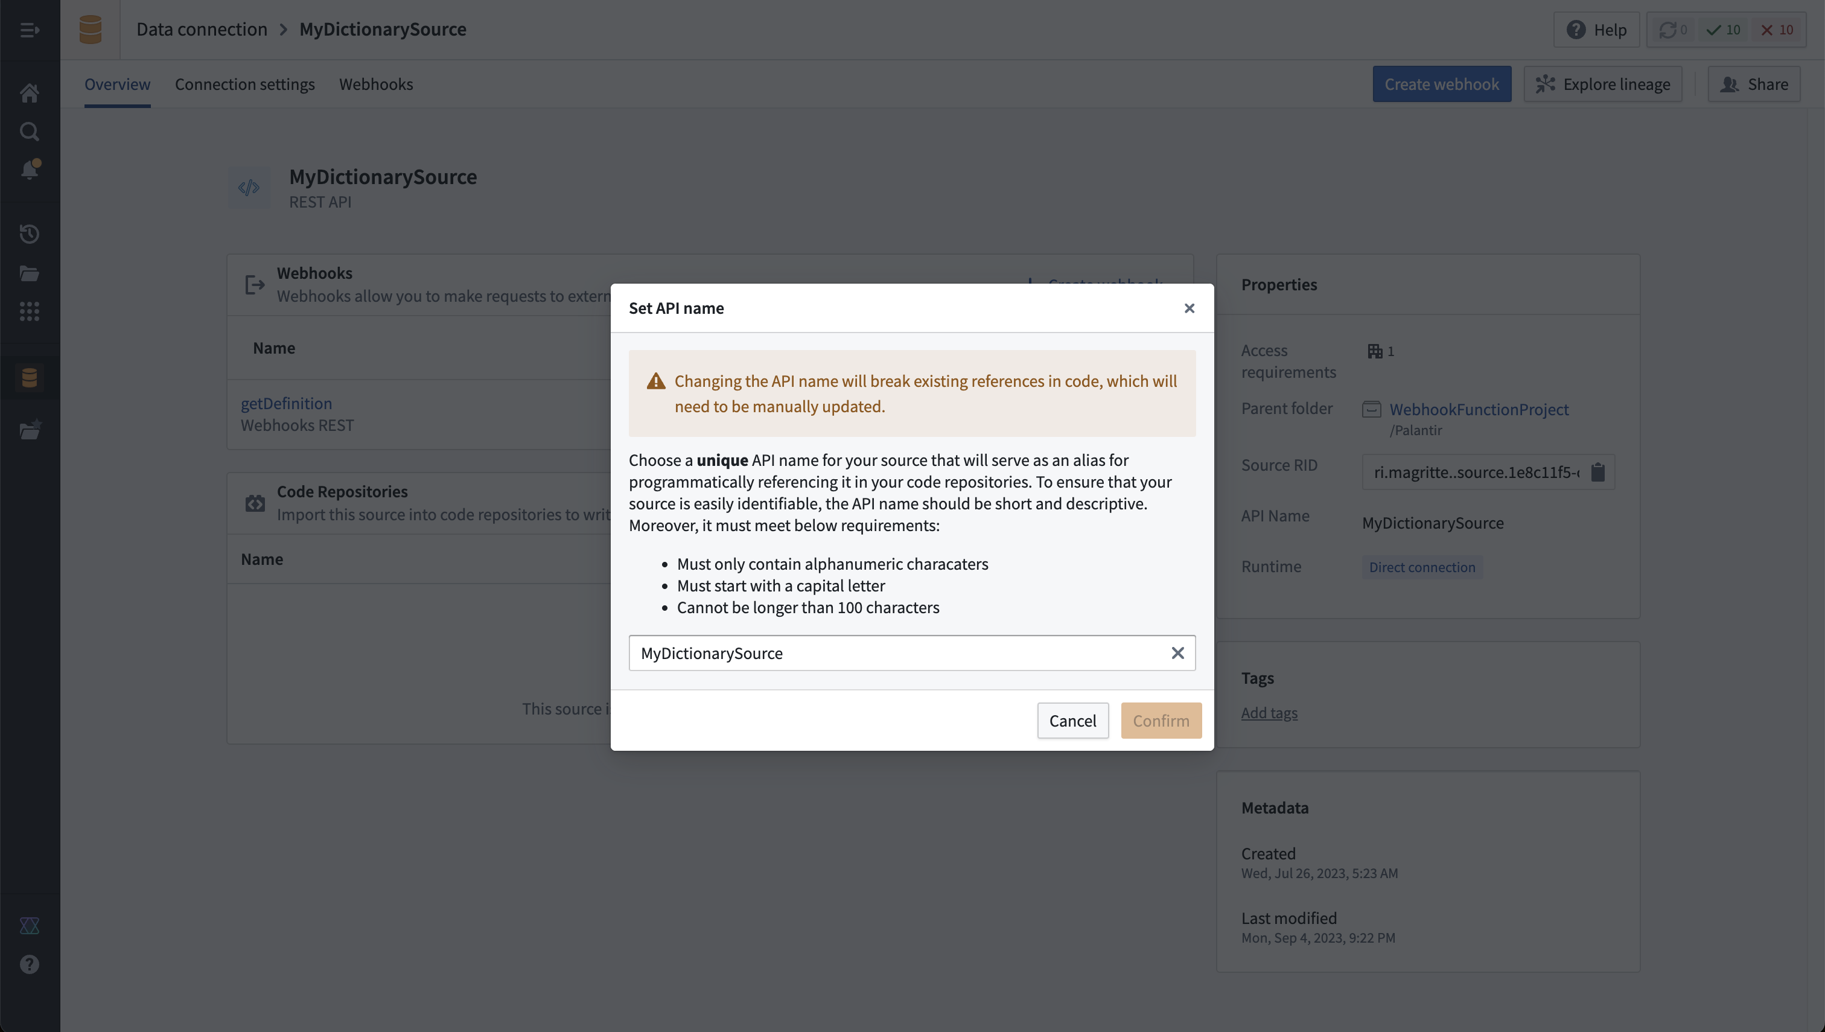The height and width of the screenshot is (1032, 1825).
Task: Open the Home icon in sidebar
Action: [29, 93]
